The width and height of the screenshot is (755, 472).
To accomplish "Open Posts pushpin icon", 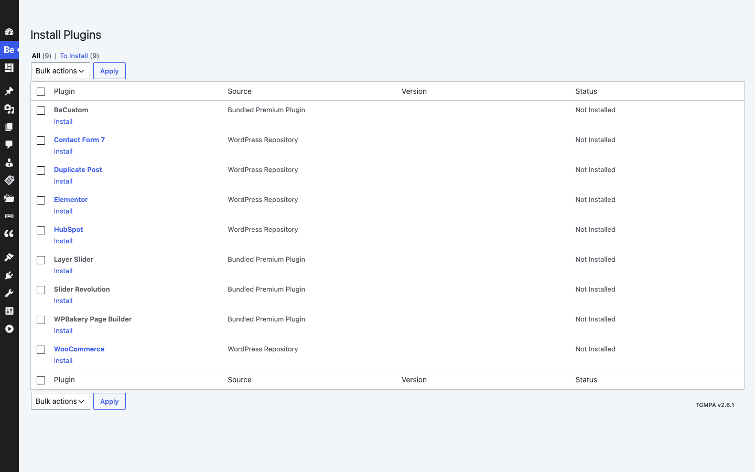I will pyautogui.click(x=9, y=91).
